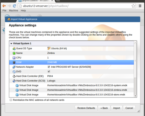The image size is (145, 116).
Task: Click disk icon for store.vmdk row
Action: (x=17, y=95)
